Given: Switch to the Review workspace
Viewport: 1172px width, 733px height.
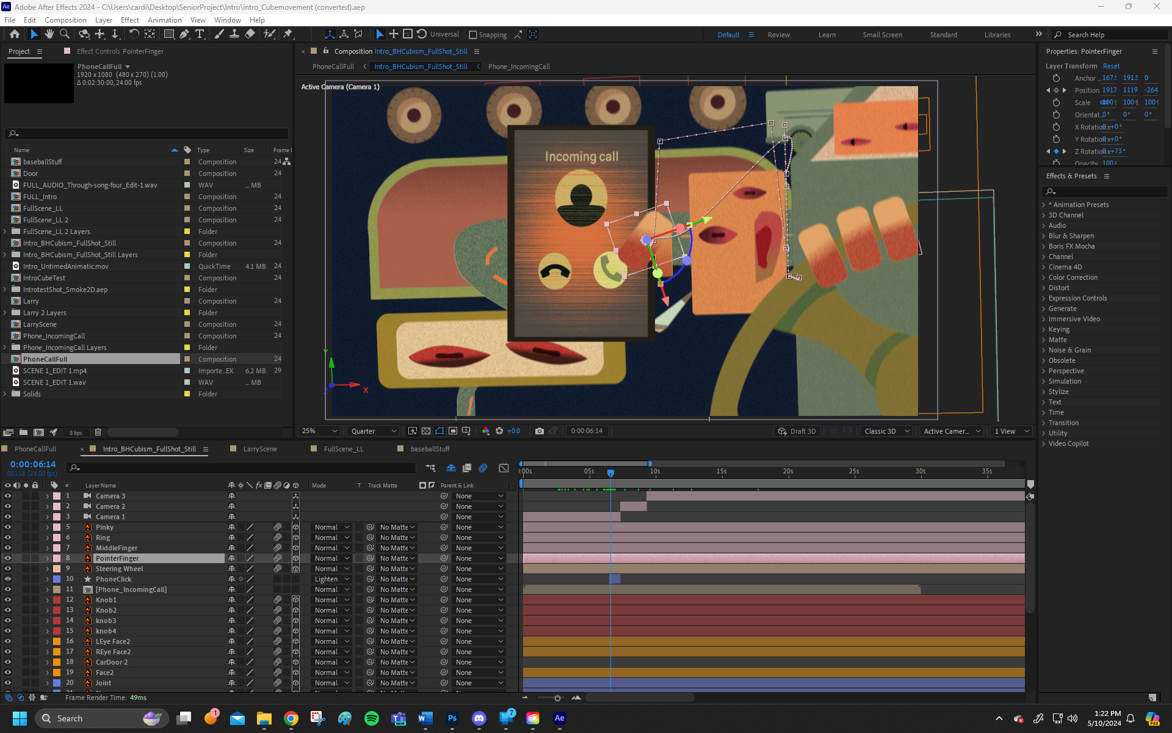Looking at the screenshot, I should coord(778,35).
